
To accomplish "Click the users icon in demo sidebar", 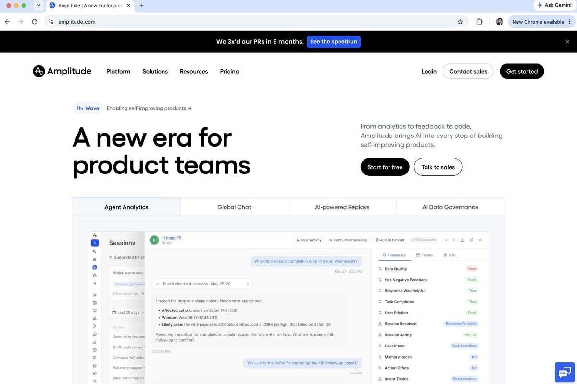I will tap(95, 318).
